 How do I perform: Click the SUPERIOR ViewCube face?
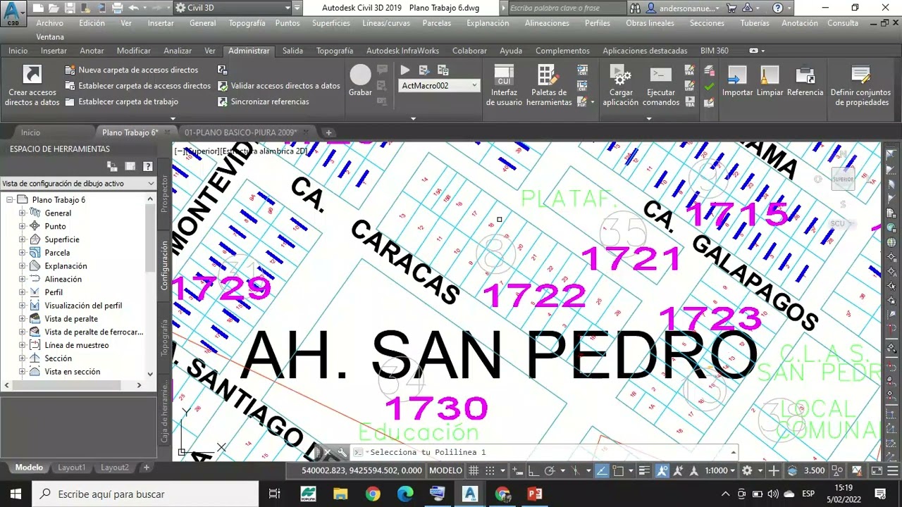(x=843, y=179)
